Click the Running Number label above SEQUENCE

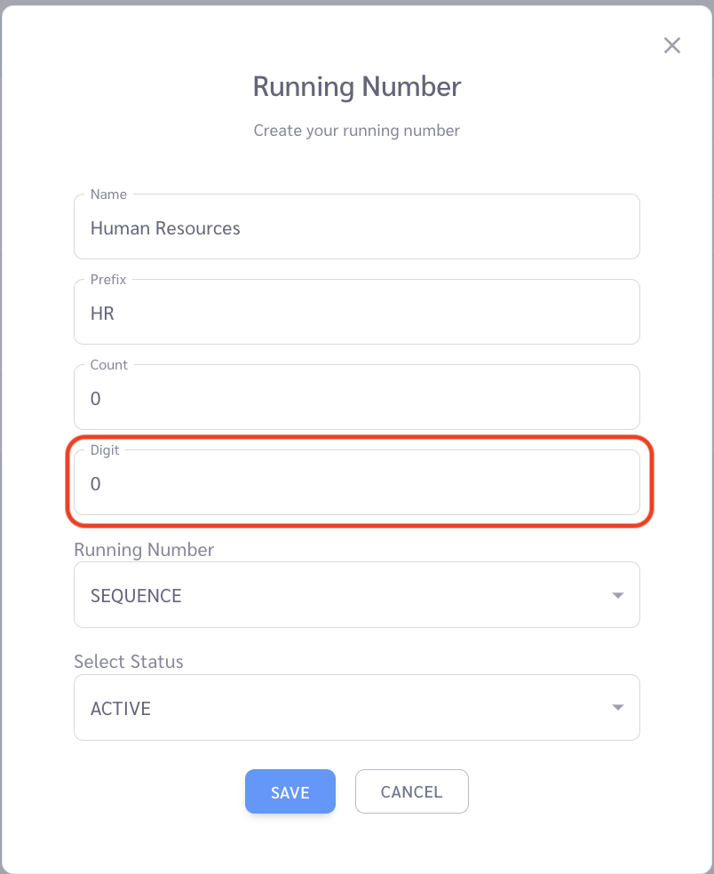(x=144, y=550)
